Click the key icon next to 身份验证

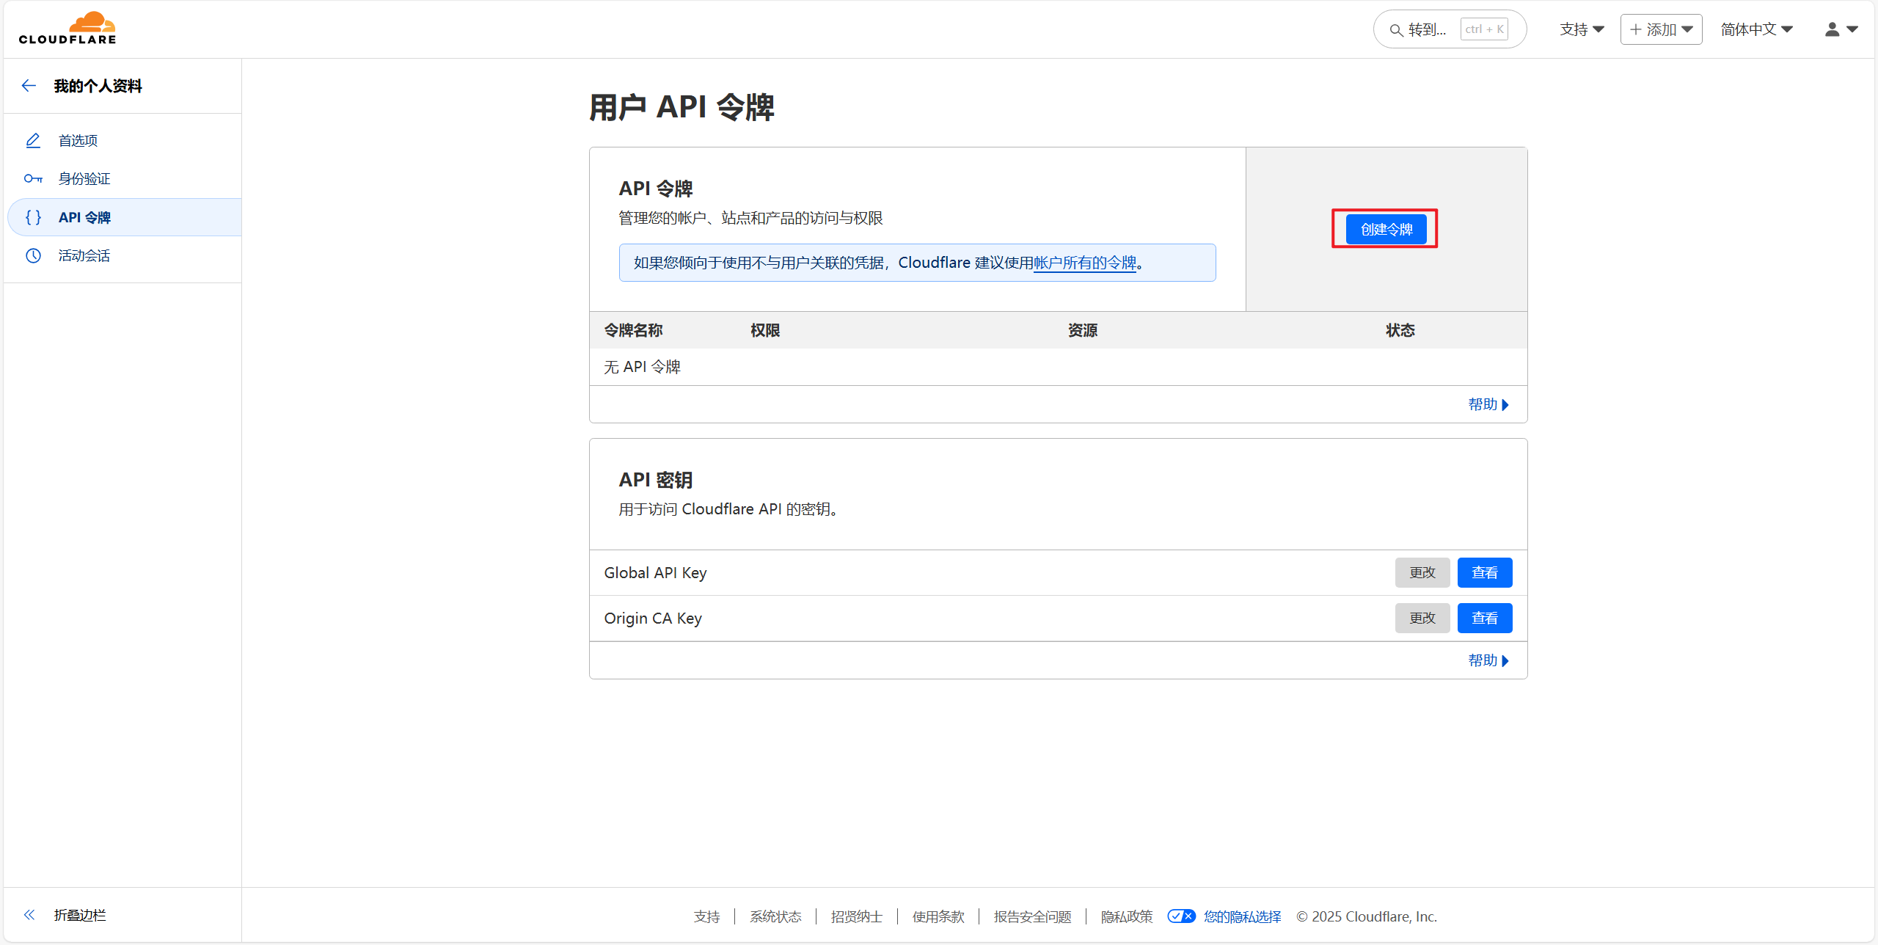click(33, 178)
